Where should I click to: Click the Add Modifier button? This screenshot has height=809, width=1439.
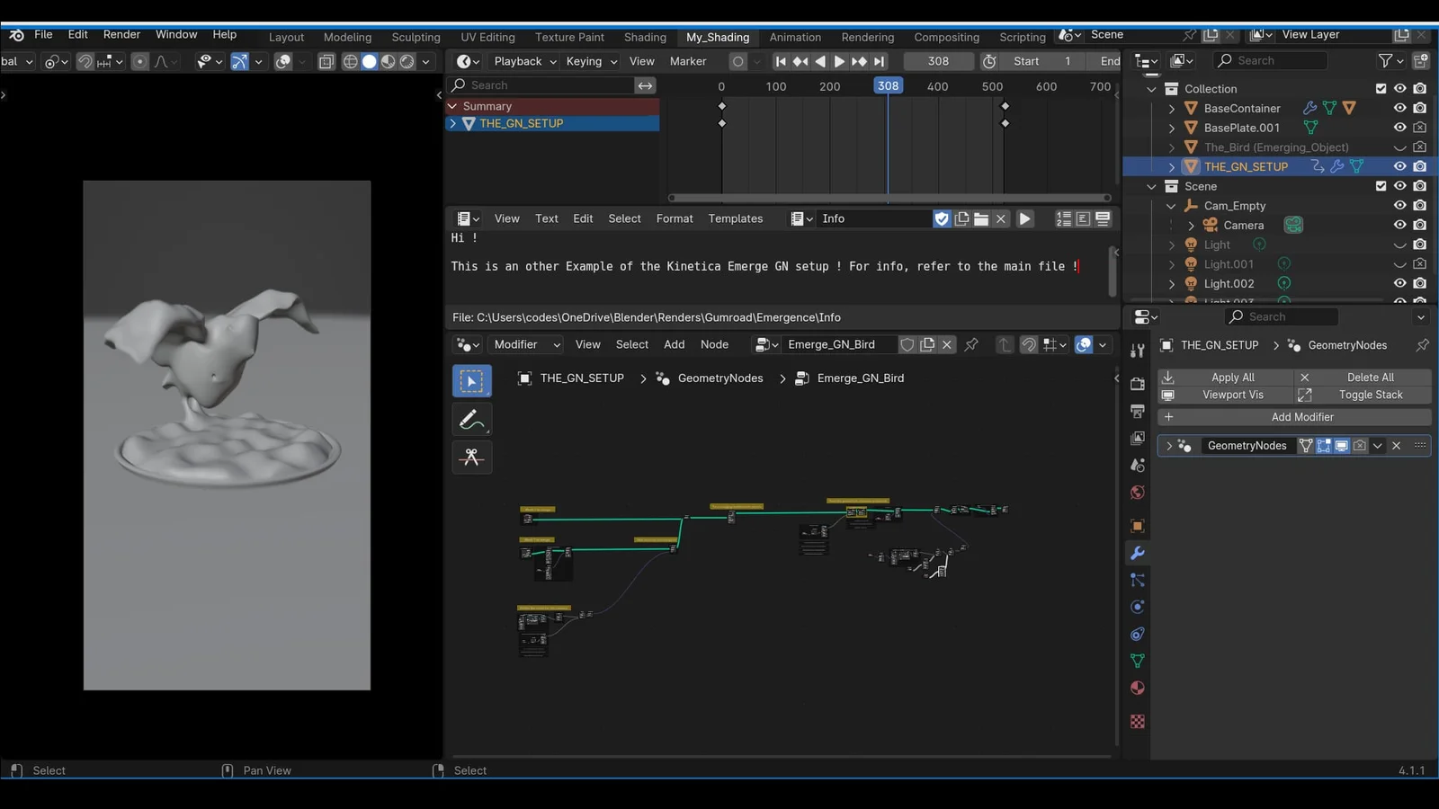(1302, 417)
